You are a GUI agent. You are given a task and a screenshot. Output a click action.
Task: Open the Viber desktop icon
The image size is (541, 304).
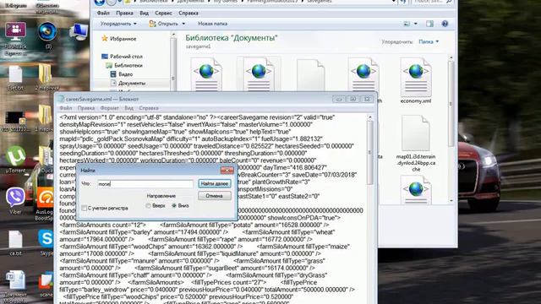tap(15, 201)
